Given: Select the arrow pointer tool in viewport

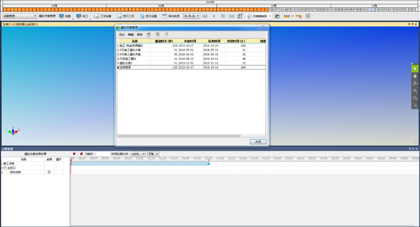Looking at the screenshot, I should coord(415,69).
